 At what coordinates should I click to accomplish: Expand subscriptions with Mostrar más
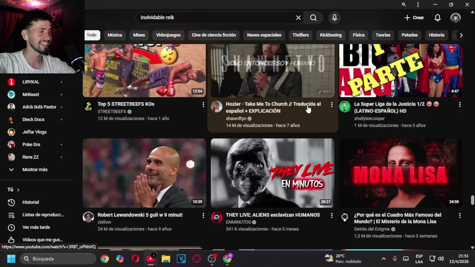36,169
